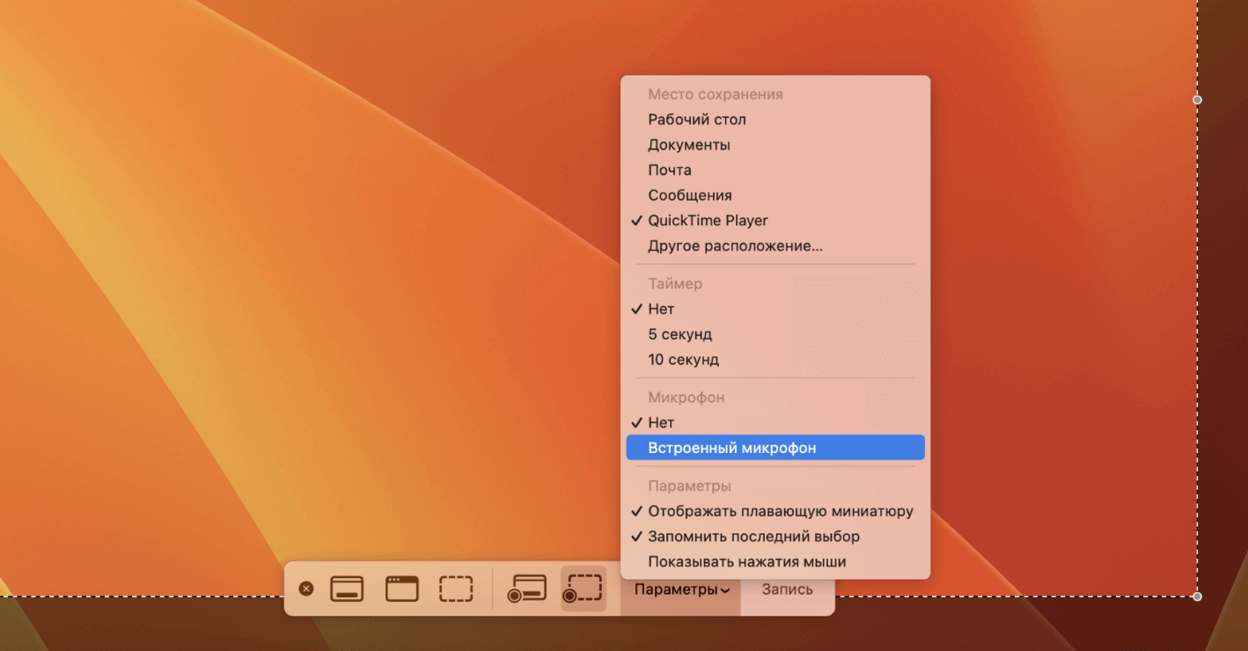
Task: Toggle Запомнить последний выбор option
Action: click(x=753, y=537)
